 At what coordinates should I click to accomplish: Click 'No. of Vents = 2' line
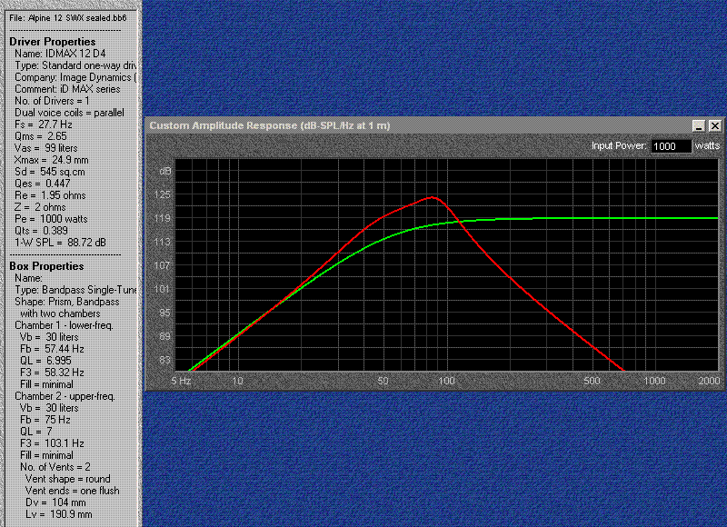point(55,467)
